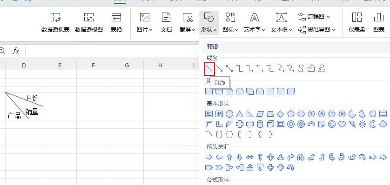390x185 pixels.
Task: Select the right triangle shape
Action: pyautogui.click(x=250, y=114)
